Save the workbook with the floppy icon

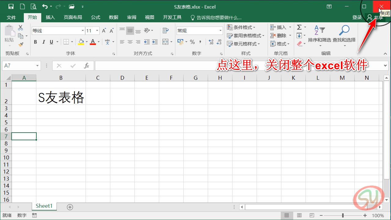click(11, 6)
